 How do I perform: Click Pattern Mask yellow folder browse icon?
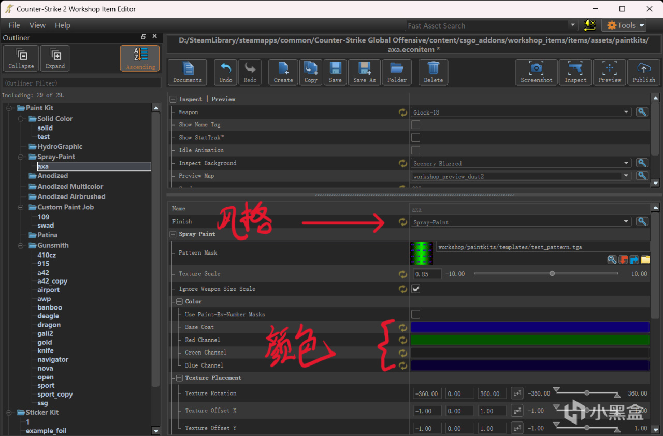point(645,260)
